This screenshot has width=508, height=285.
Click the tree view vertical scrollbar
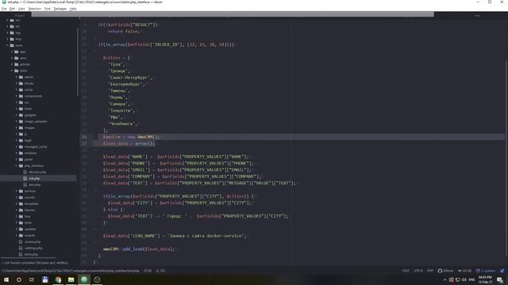tap(78, 62)
